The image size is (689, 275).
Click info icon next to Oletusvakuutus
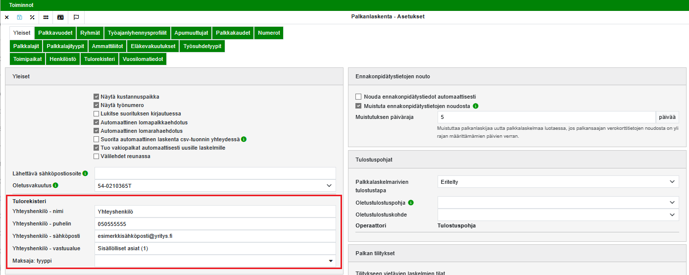[55, 185]
